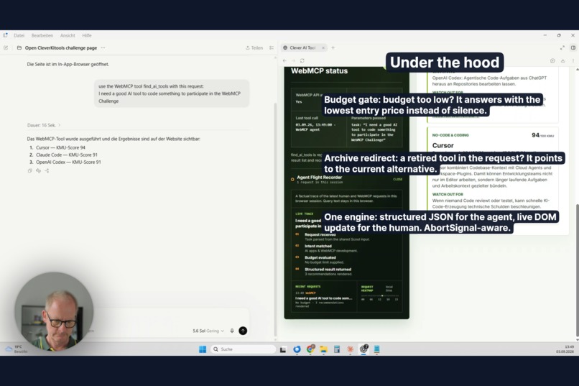
Task: Click 'Cursor — KMU-Score 94' list item
Action: (x=60, y=147)
